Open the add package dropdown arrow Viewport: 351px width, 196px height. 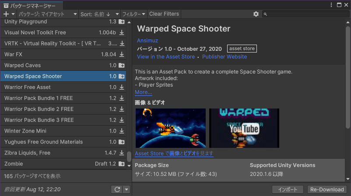(x=13, y=14)
